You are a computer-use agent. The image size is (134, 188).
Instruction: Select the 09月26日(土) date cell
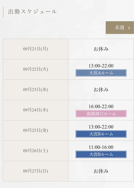pyautogui.click(x=35, y=151)
